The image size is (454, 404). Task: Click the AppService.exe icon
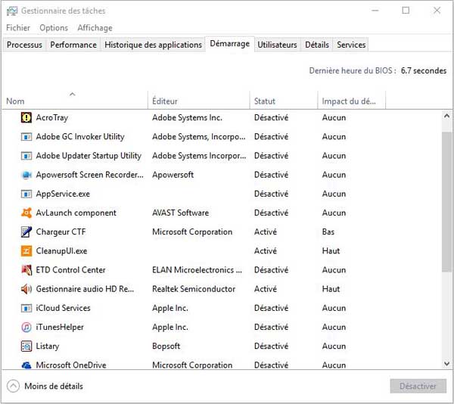26,194
